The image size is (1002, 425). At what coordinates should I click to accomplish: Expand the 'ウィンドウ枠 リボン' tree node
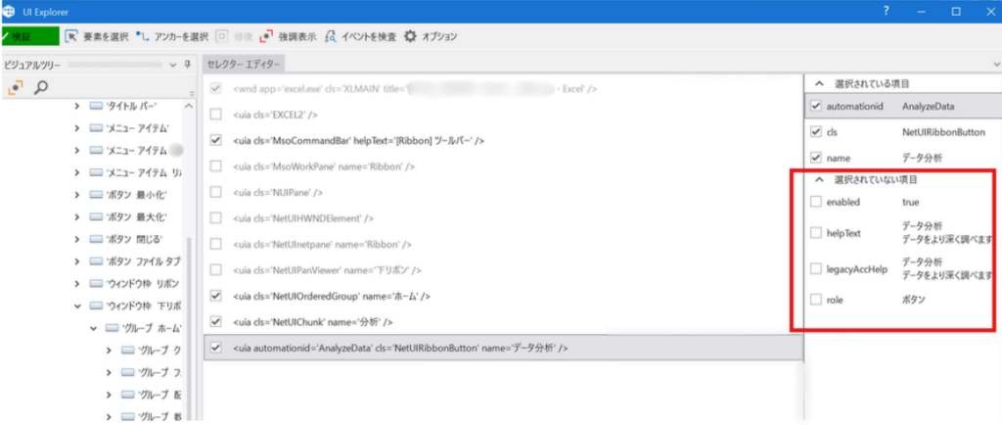point(76,283)
